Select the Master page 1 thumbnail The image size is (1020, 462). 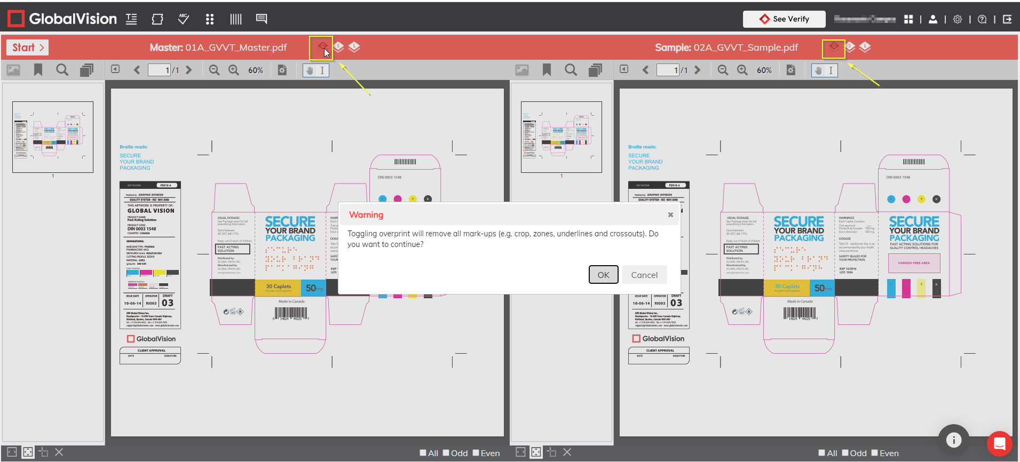pos(53,137)
